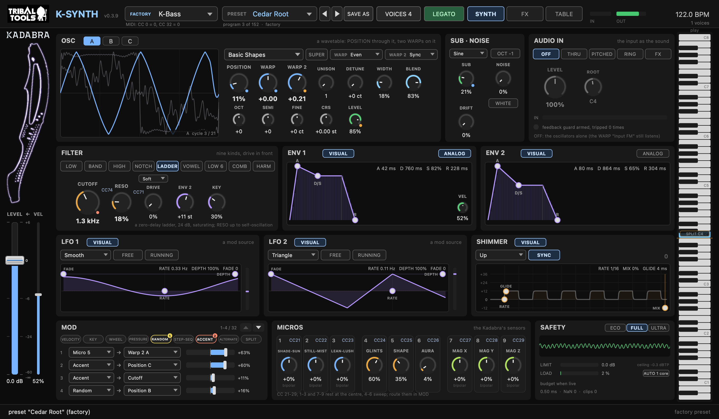Toggle Shimmer SYNC

pyautogui.click(x=544, y=255)
